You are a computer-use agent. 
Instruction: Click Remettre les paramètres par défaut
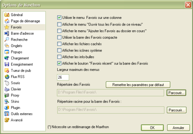tap(138, 85)
